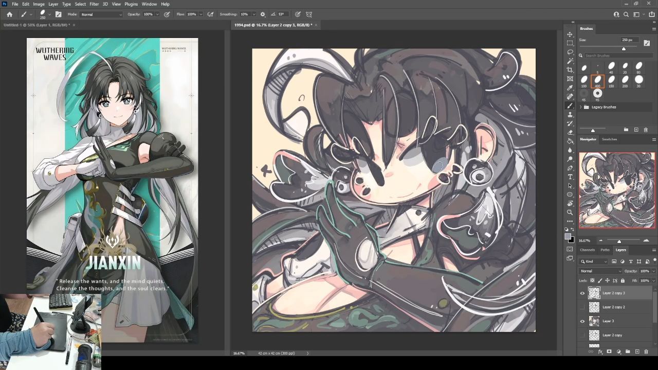Select the Eyedropper tool

(x=570, y=88)
